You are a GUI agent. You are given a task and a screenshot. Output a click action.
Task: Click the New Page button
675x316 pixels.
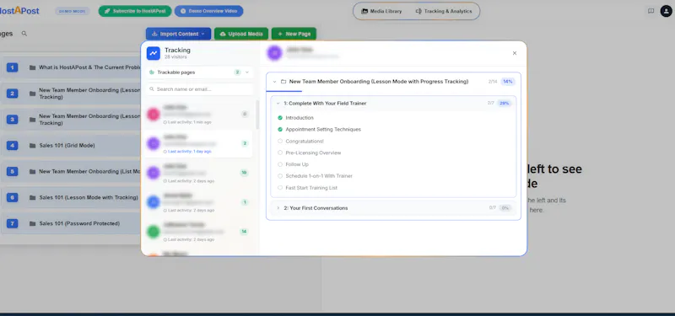[x=294, y=34]
